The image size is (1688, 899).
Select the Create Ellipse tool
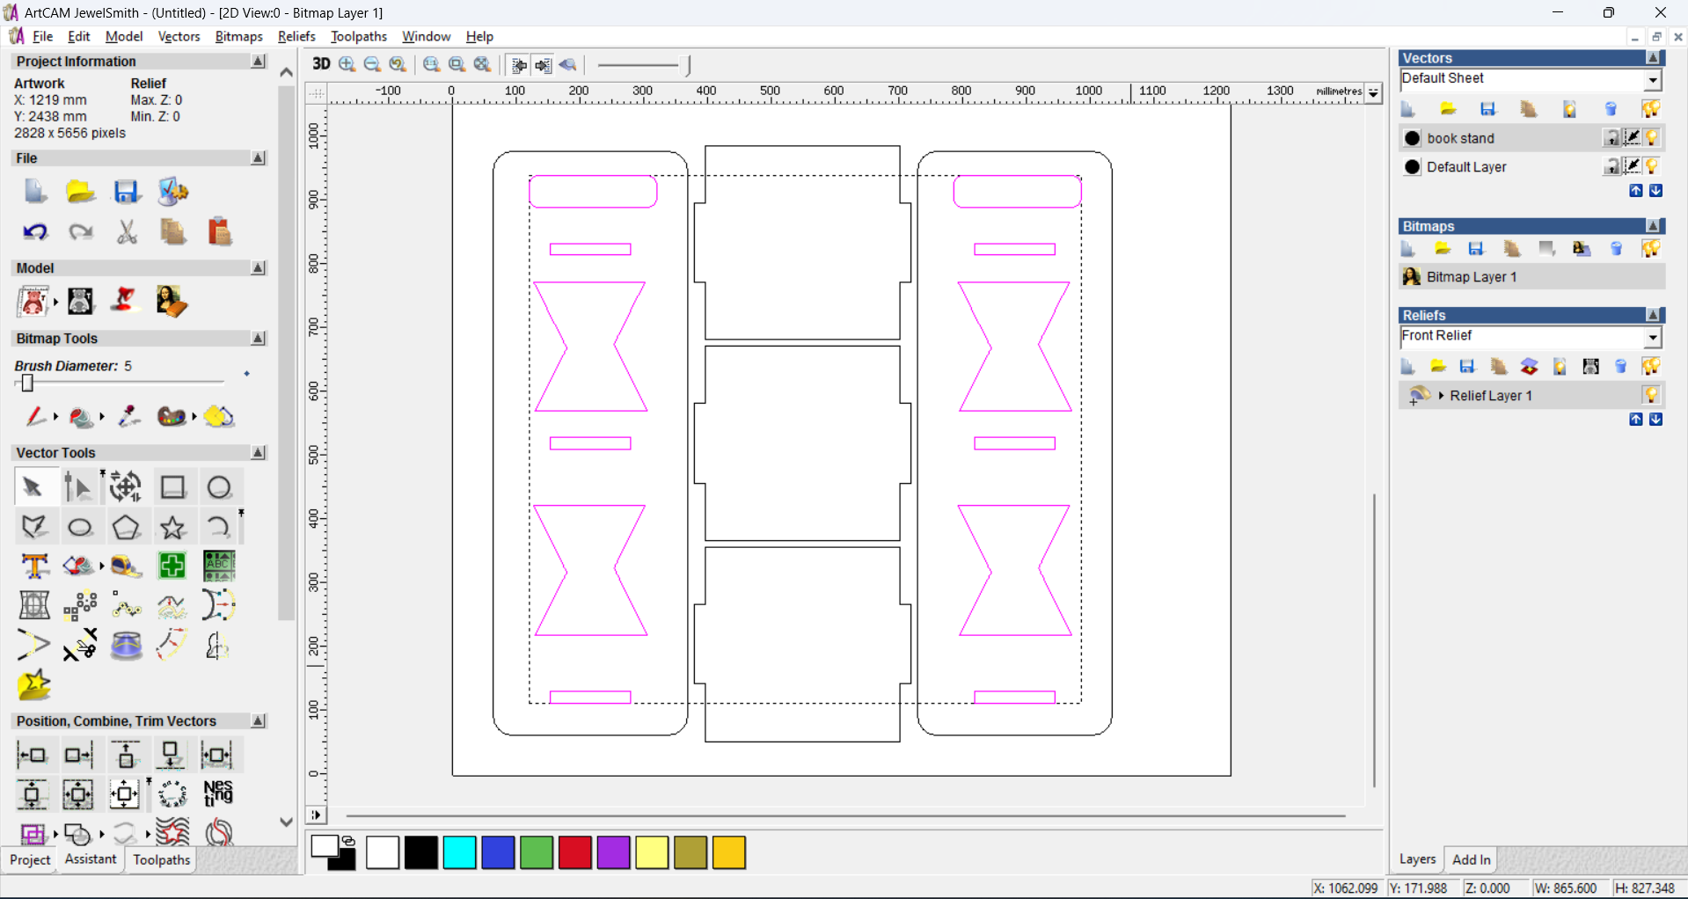pyautogui.click(x=81, y=527)
